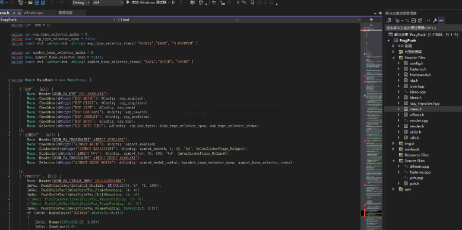
Task: Click the New Project toolbar icon
Action: [21, 2]
